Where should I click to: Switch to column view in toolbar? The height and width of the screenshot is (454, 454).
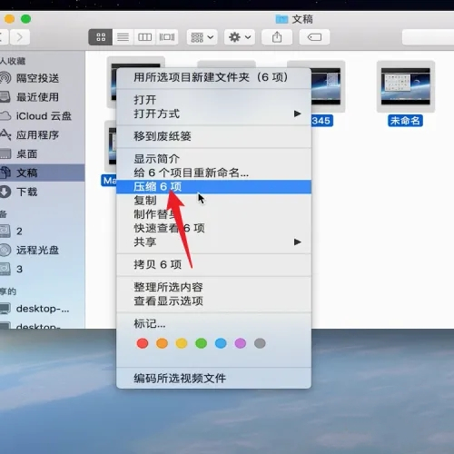click(x=144, y=37)
